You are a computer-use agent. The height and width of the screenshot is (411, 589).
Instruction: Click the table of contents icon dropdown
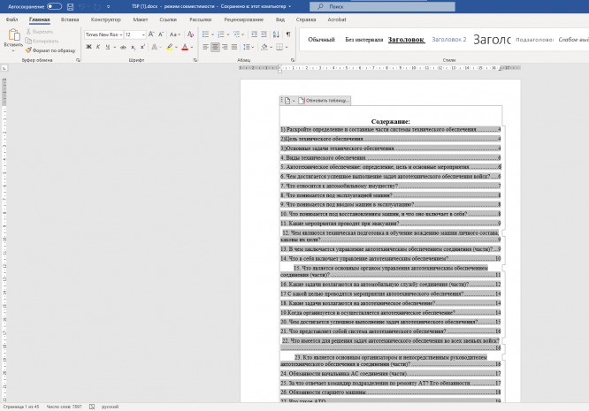[x=289, y=101]
